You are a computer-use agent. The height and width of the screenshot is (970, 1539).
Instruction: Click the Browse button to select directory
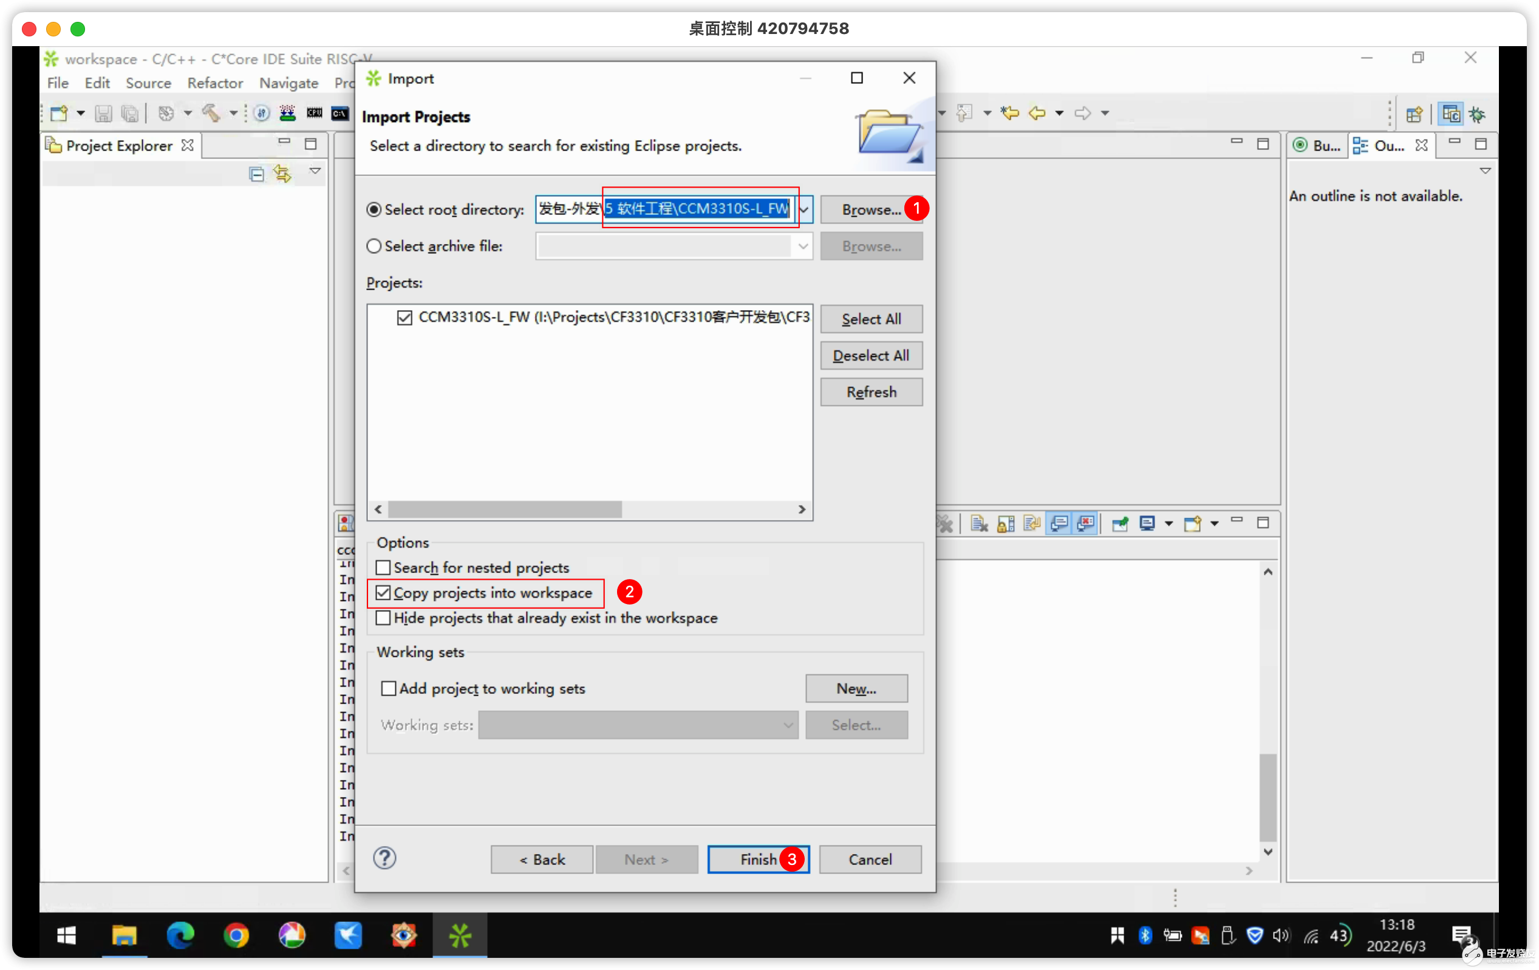tap(872, 209)
